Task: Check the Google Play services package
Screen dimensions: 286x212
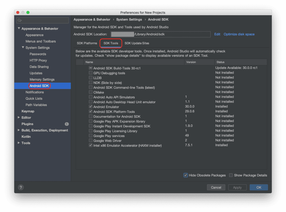Action: point(90,135)
